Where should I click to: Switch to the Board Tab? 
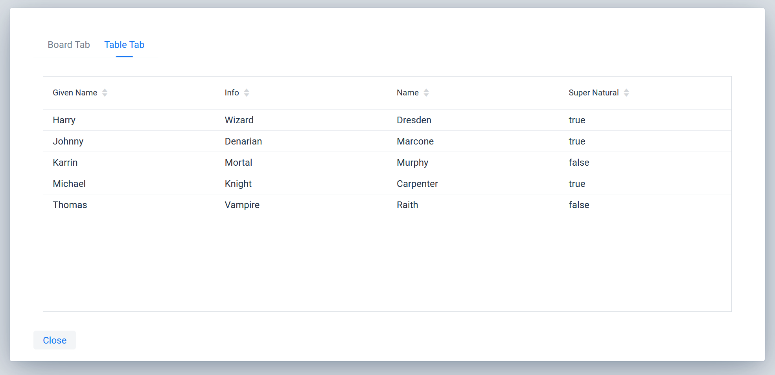coord(68,45)
